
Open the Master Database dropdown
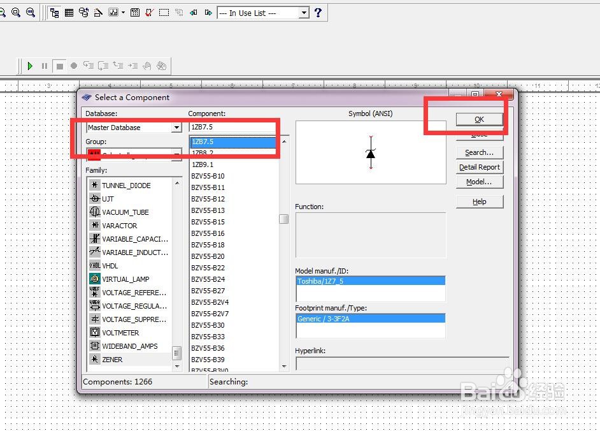click(x=176, y=127)
